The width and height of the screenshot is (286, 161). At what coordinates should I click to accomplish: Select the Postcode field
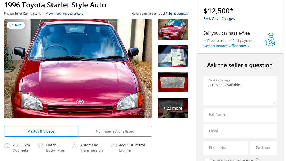pos(263,148)
